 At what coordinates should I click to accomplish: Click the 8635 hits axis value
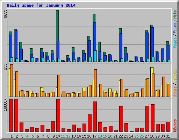click(x=5, y=14)
